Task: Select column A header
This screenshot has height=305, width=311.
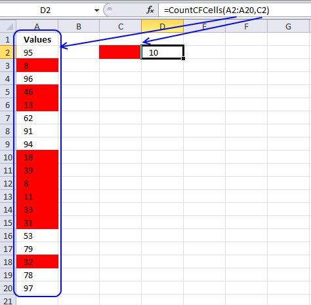Action: coord(37,26)
